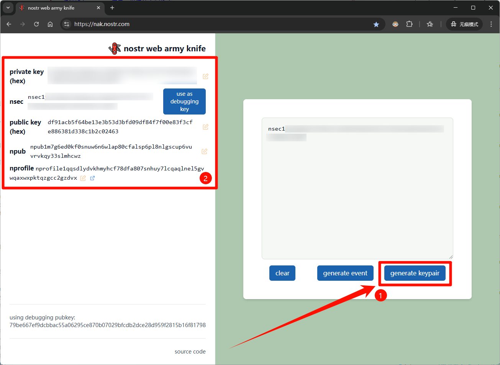Click use as debugging key button
Screen dimensions: 500x365
point(184,101)
